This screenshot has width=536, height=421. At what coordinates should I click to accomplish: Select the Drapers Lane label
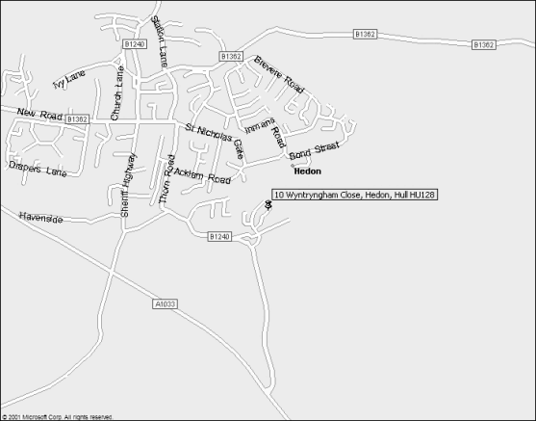tap(38, 169)
